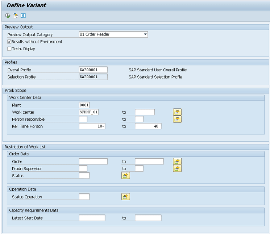
Task: Open multiple selection for Order
Action: pyautogui.click(x=177, y=162)
